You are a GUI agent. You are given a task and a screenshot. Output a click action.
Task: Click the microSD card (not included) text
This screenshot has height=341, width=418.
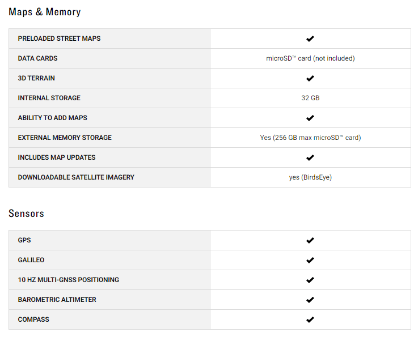[x=310, y=58]
